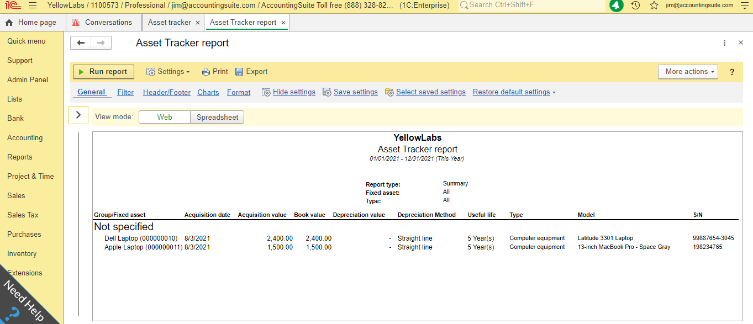This screenshot has width=753, height=324.
Task: Click the Need Help corner badge
Action: pos(23,301)
